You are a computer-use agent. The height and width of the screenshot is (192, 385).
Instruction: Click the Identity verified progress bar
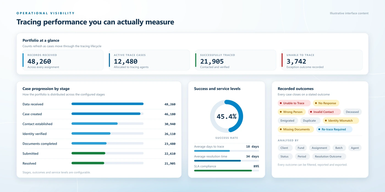108,134
